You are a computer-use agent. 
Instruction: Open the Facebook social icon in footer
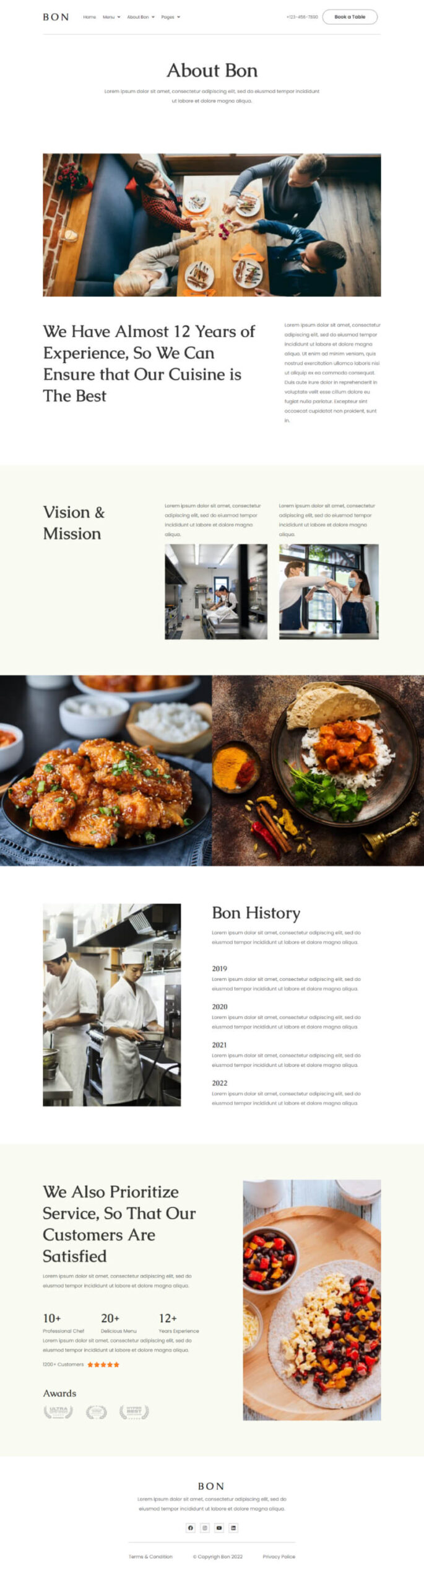click(191, 1527)
